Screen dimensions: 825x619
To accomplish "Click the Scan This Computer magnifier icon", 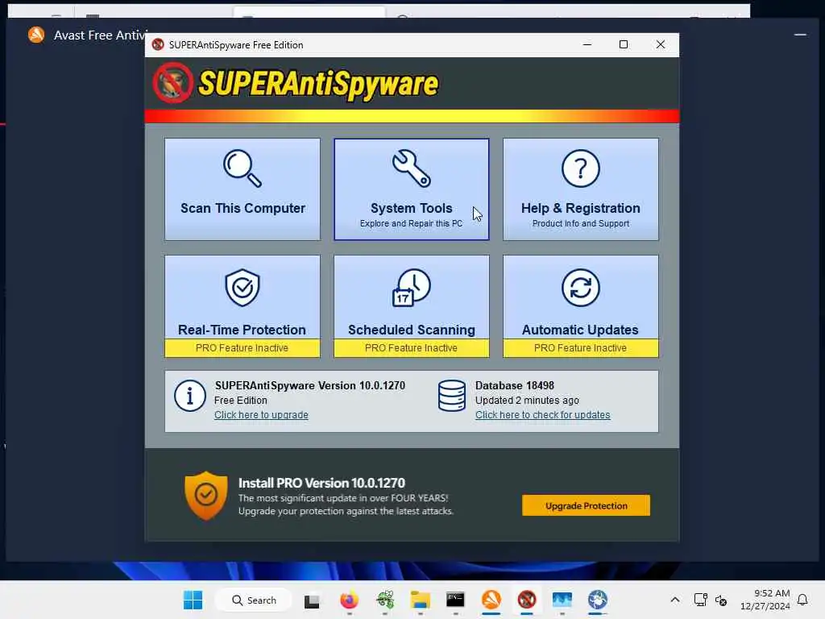I will [242, 168].
